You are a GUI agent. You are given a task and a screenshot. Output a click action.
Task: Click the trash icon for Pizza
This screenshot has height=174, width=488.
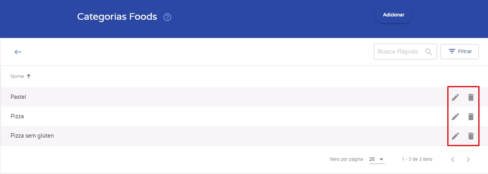(x=471, y=116)
